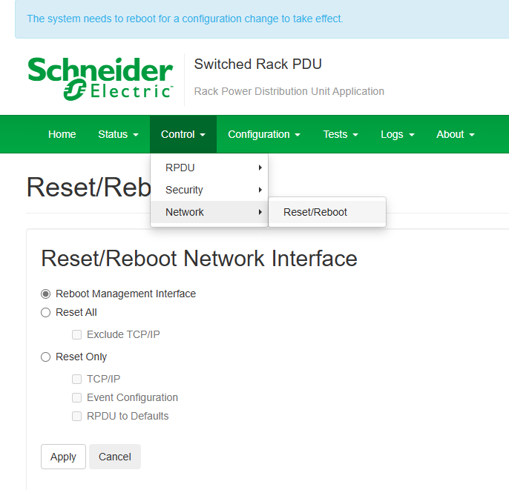
Task: Select Reboot Management Interface radio option
Action: [x=46, y=294]
